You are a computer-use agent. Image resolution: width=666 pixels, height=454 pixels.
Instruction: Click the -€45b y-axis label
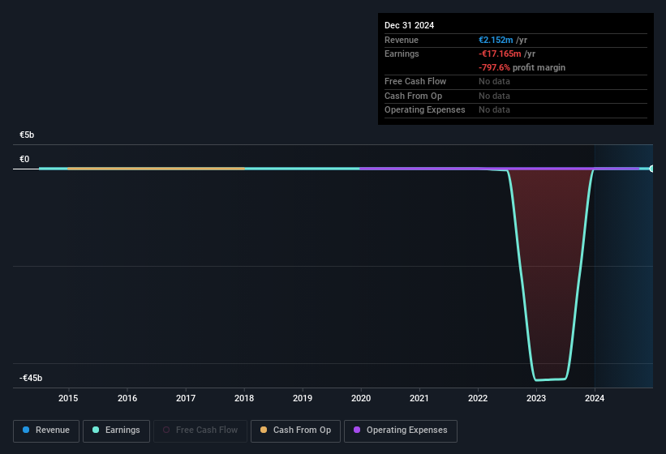[x=31, y=378]
